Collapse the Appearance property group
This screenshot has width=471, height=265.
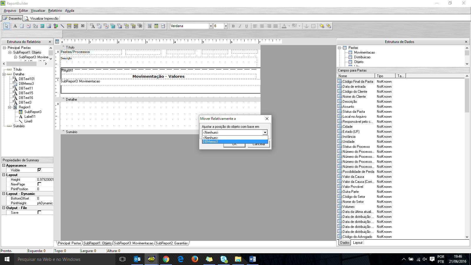pyautogui.click(x=4, y=165)
